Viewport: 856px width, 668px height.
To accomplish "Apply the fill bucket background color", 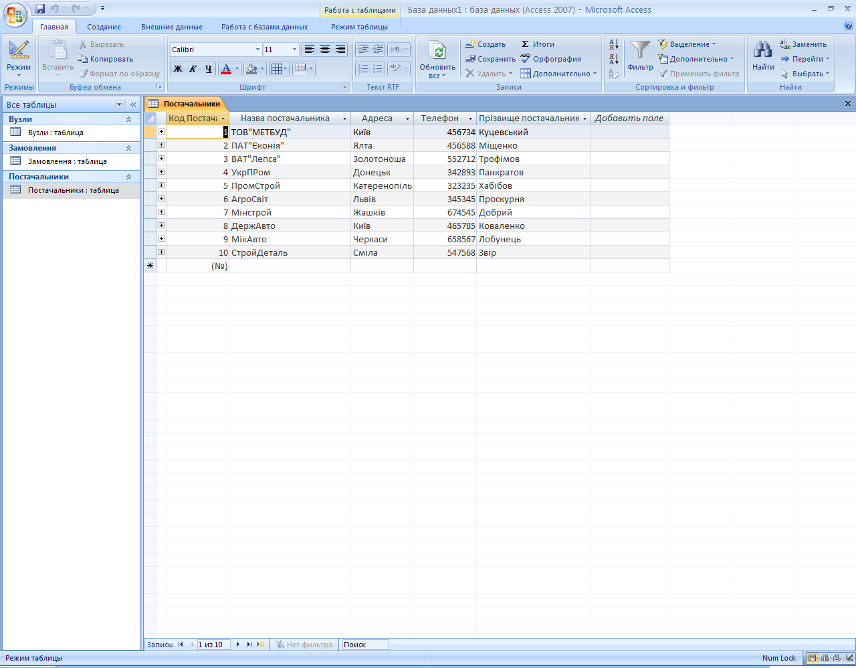I will click(251, 68).
